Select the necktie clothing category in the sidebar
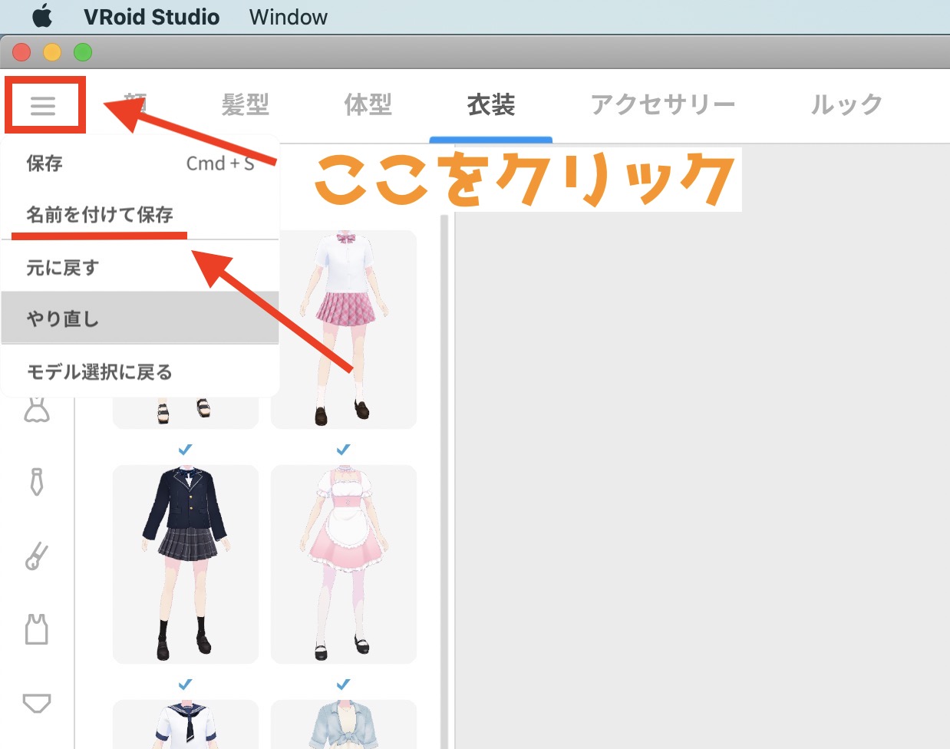950x749 pixels. 37,482
